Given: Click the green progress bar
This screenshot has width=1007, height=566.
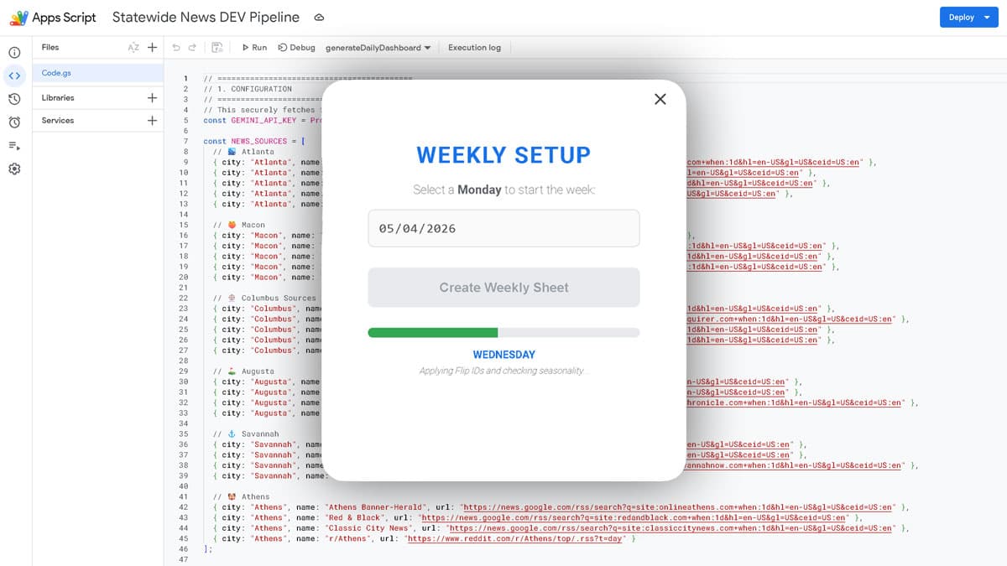Looking at the screenshot, I should tap(433, 333).
